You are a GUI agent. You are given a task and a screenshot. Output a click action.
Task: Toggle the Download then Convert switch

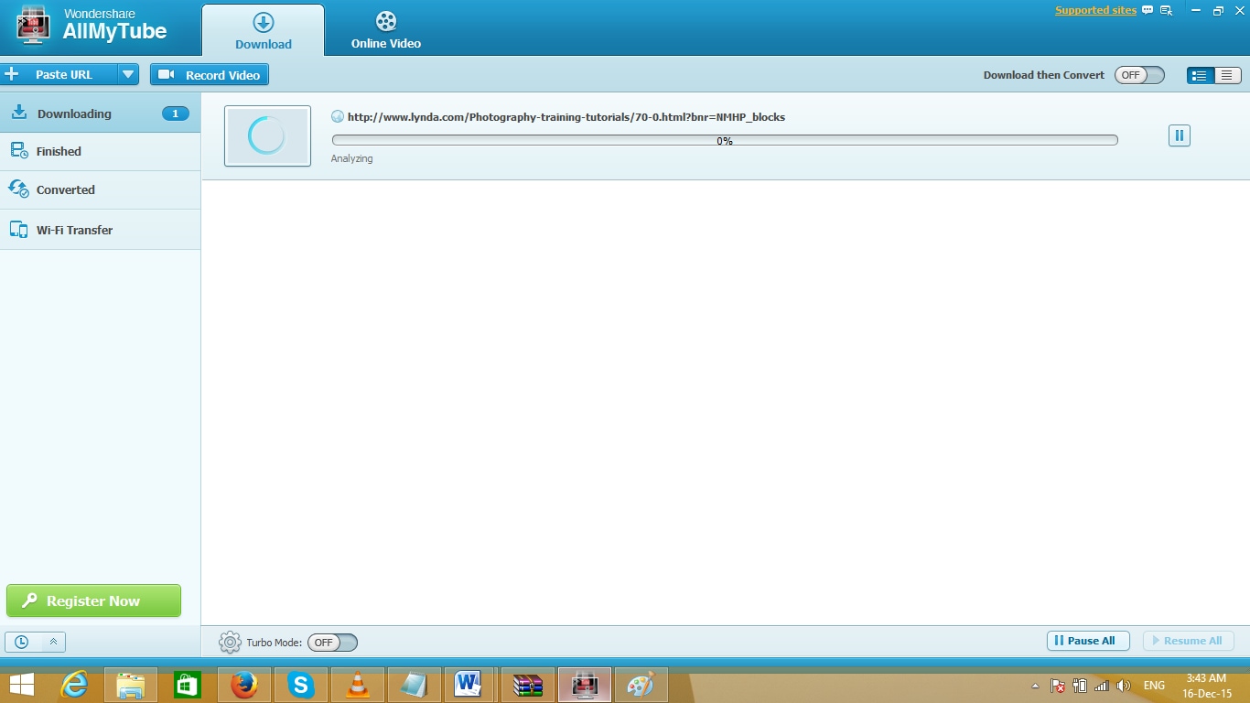(x=1139, y=75)
